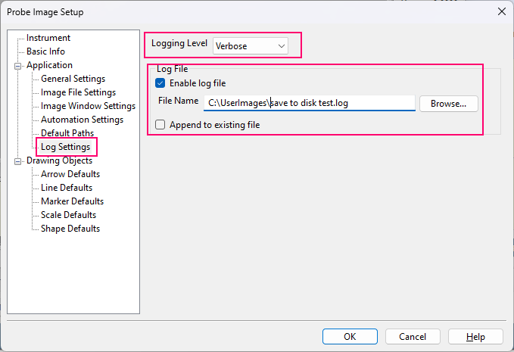Image resolution: width=514 pixels, height=352 pixels.
Task: Close the Probe Image Setup dialog
Action: 501,11
